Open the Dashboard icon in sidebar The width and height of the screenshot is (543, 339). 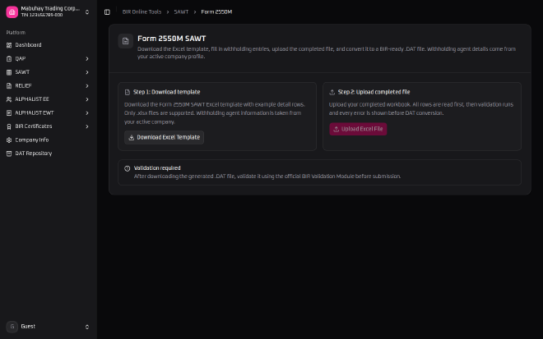9,45
